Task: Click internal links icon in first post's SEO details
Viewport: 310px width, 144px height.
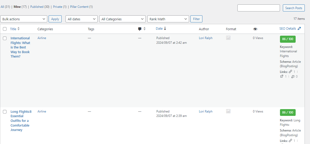Action: [x=290, y=72]
